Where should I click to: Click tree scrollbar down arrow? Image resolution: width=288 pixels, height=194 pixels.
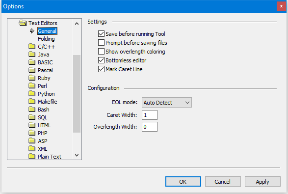tap(77, 155)
